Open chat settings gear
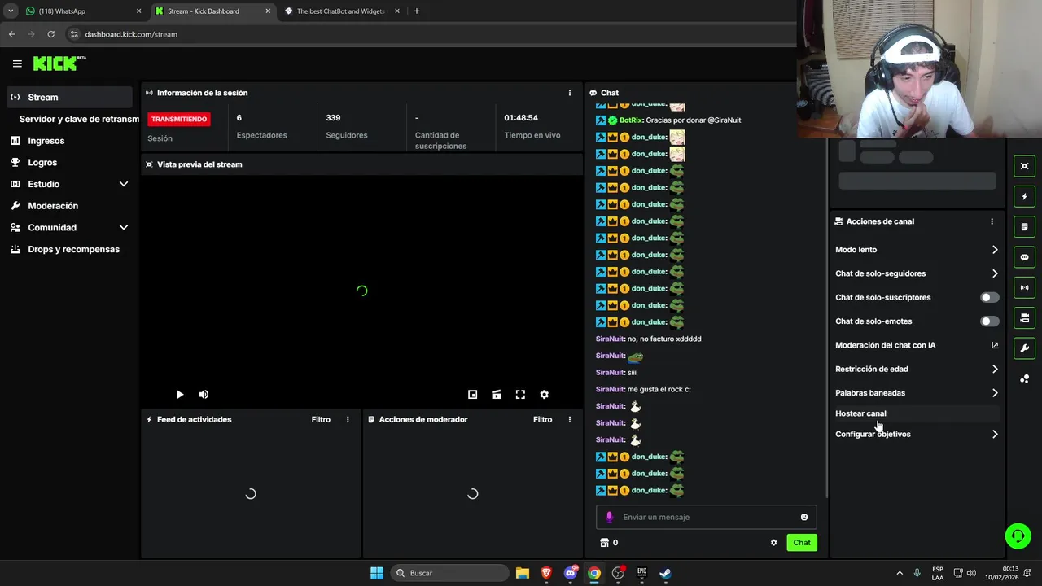This screenshot has height=586, width=1042. [x=774, y=543]
